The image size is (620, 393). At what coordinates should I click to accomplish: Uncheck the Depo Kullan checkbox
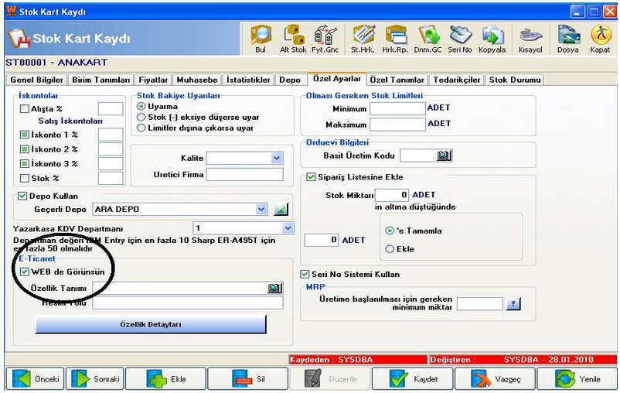(x=22, y=196)
